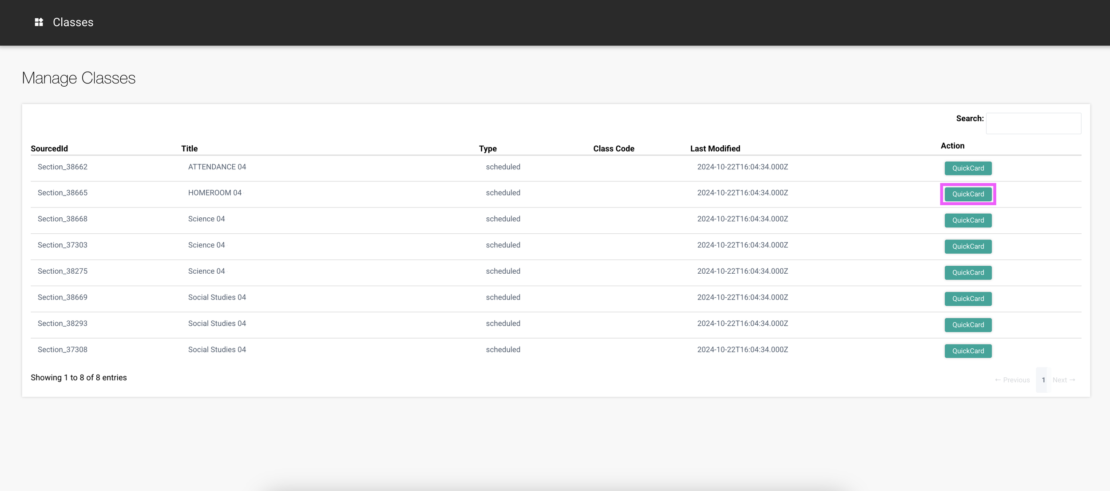Open QuickCard for Section_38668 Science 04
This screenshot has height=491, width=1110.
(x=967, y=220)
